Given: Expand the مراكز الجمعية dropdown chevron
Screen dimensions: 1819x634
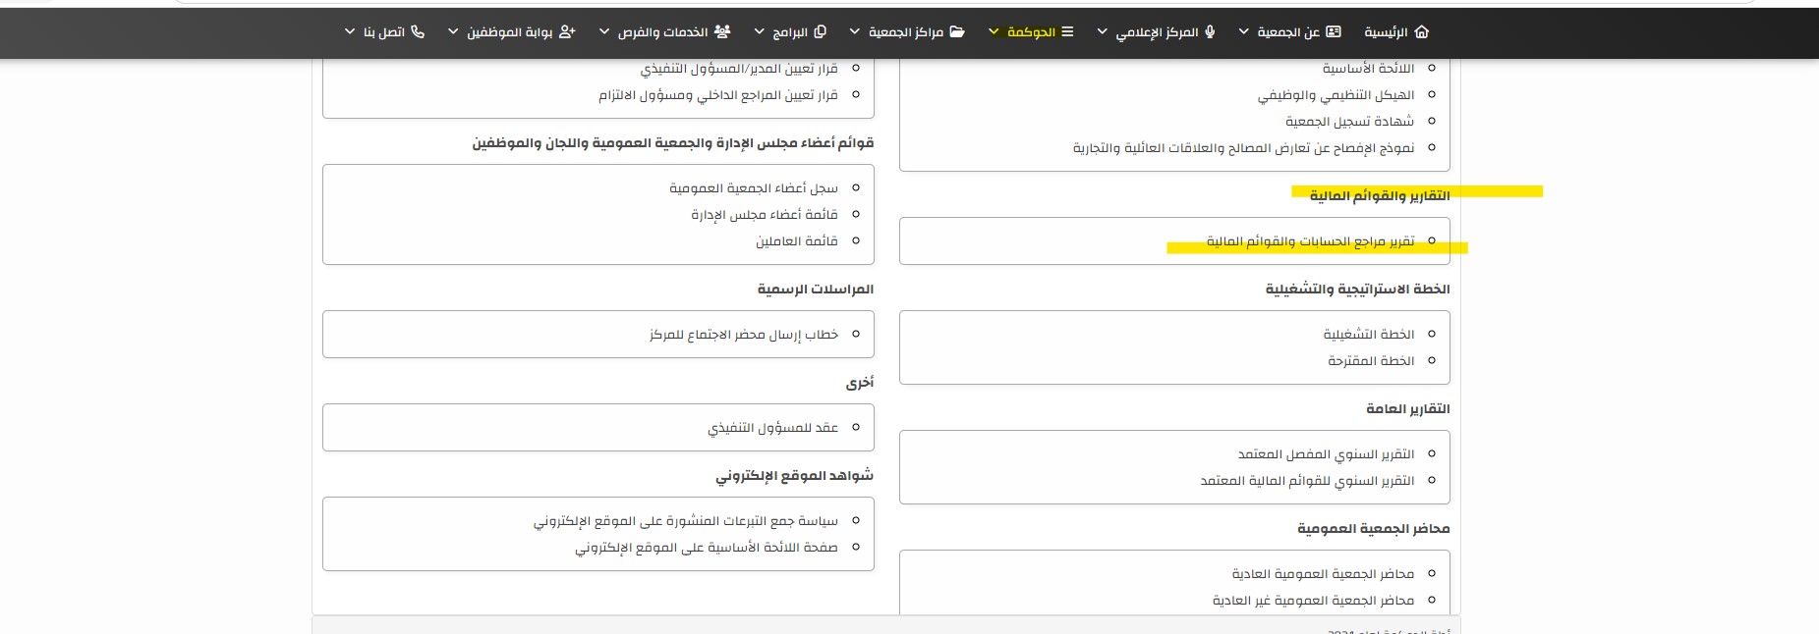Looking at the screenshot, I should pos(855,32).
